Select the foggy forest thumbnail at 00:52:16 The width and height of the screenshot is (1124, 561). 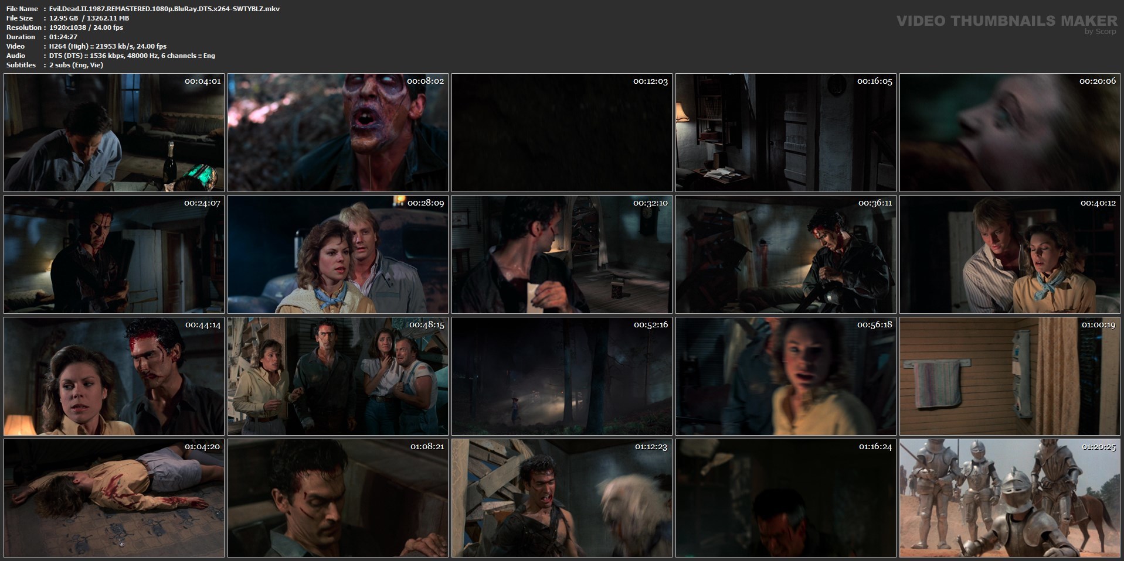point(562,376)
